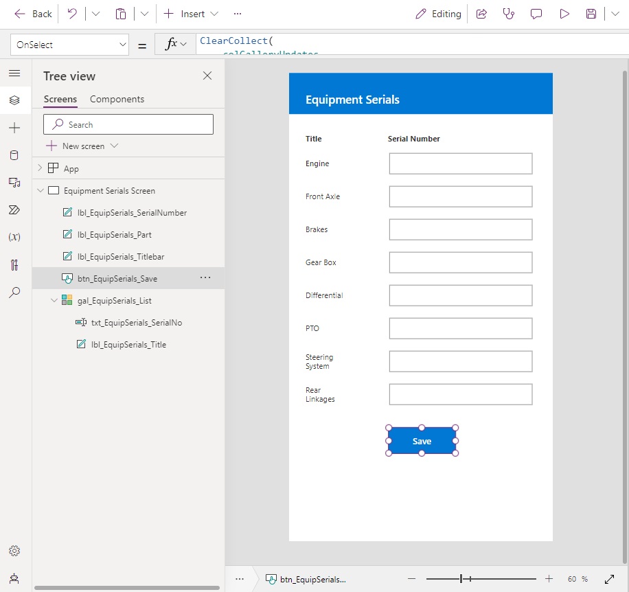This screenshot has height=592, width=629.
Task: Collapse the Equipment Serials Screen node
Action: (x=40, y=190)
